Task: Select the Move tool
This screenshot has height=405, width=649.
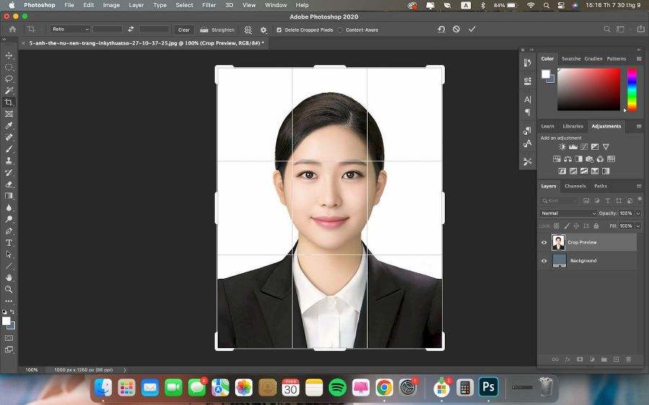Action: point(9,55)
